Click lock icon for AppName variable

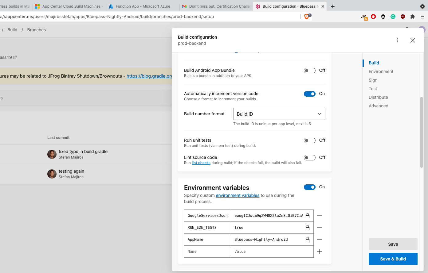(308, 240)
